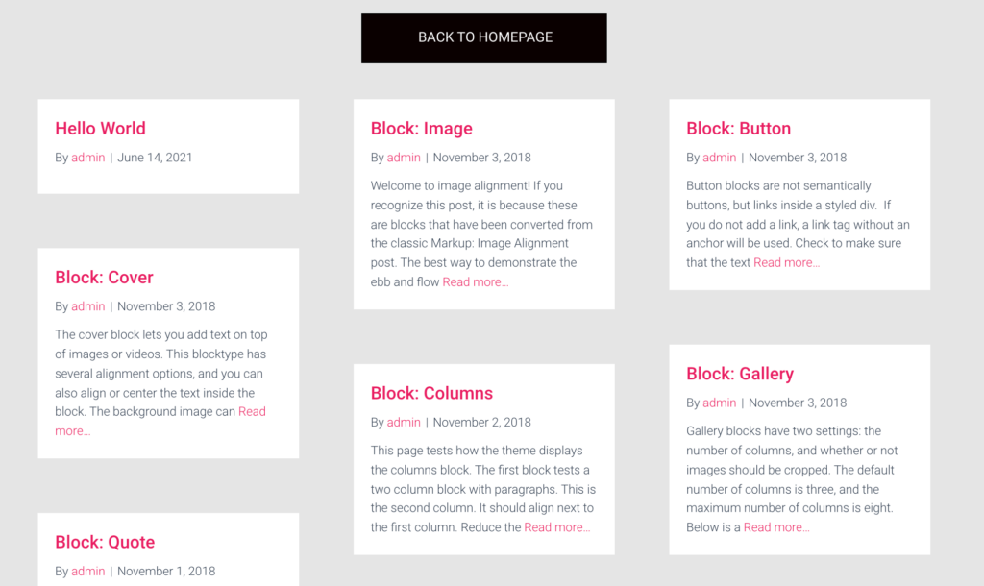This screenshot has height=586, width=984.
Task: Click the admin link under Block: Cover
Action: pyautogui.click(x=87, y=305)
